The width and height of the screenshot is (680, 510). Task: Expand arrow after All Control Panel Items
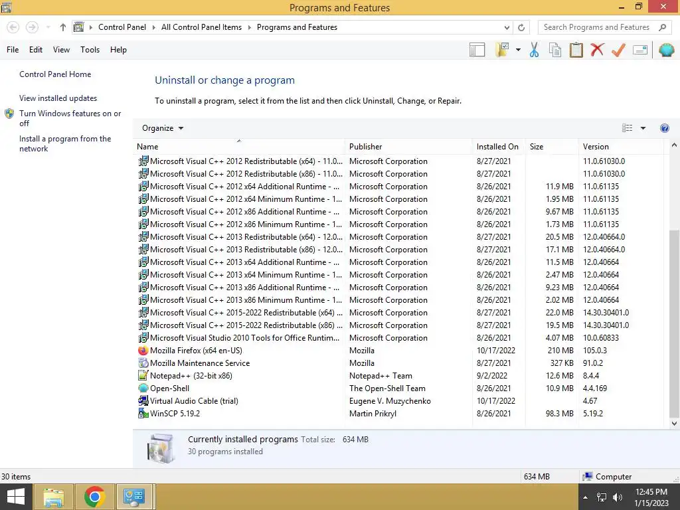click(x=250, y=27)
